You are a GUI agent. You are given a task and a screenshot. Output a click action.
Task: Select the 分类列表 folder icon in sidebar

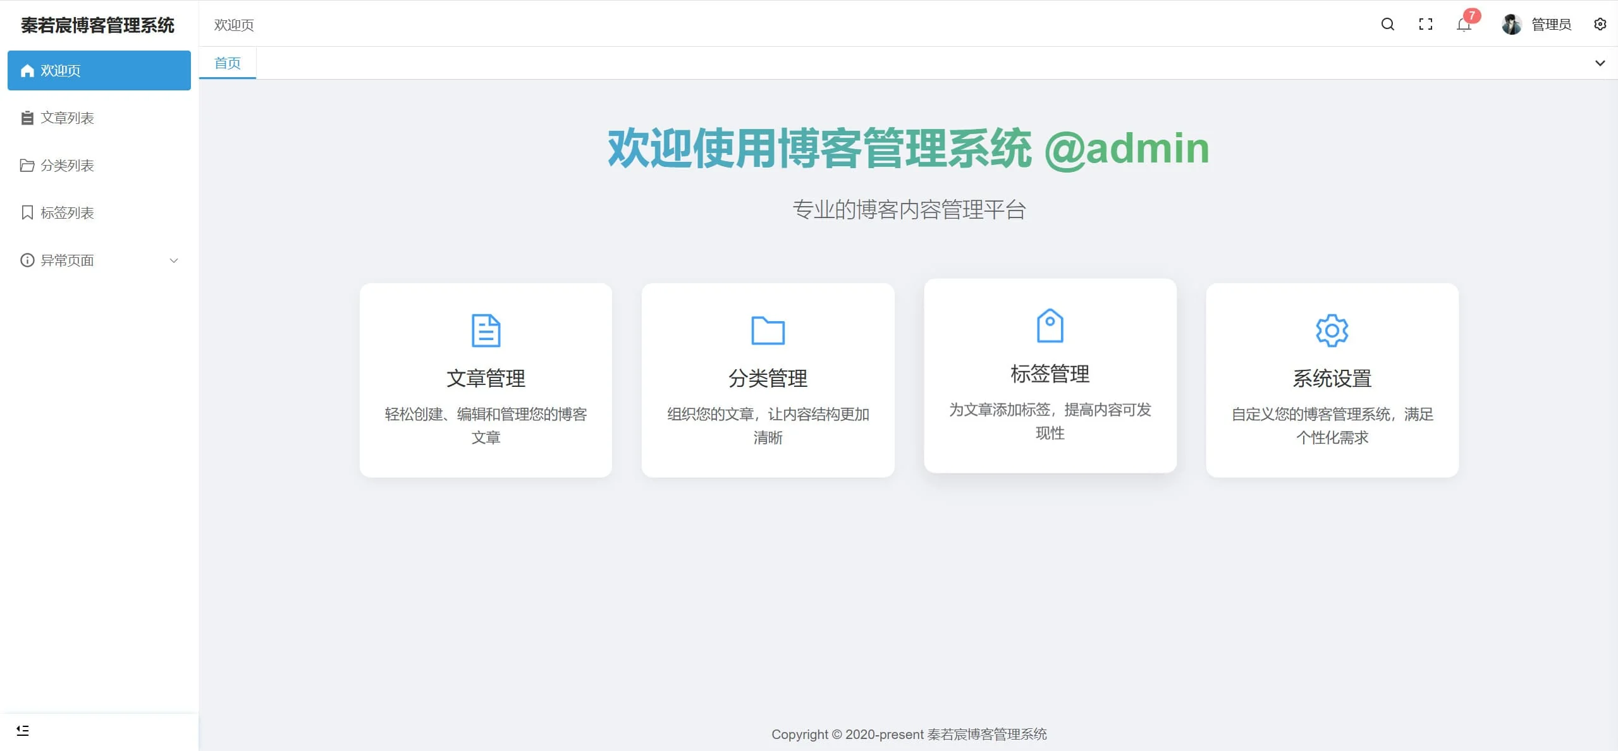click(x=27, y=165)
